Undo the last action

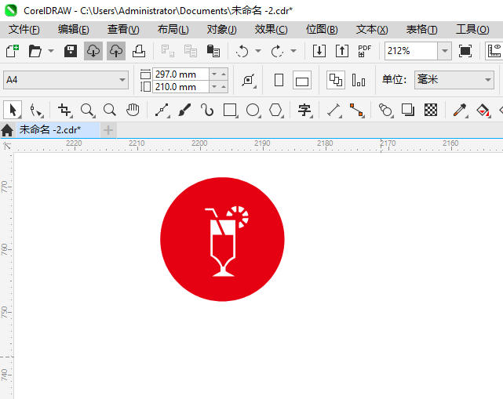click(x=242, y=51)
